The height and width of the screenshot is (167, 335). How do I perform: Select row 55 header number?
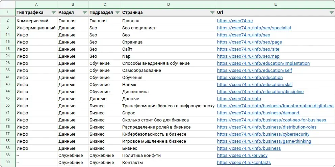pyautogui.click(x=8, y=106)
